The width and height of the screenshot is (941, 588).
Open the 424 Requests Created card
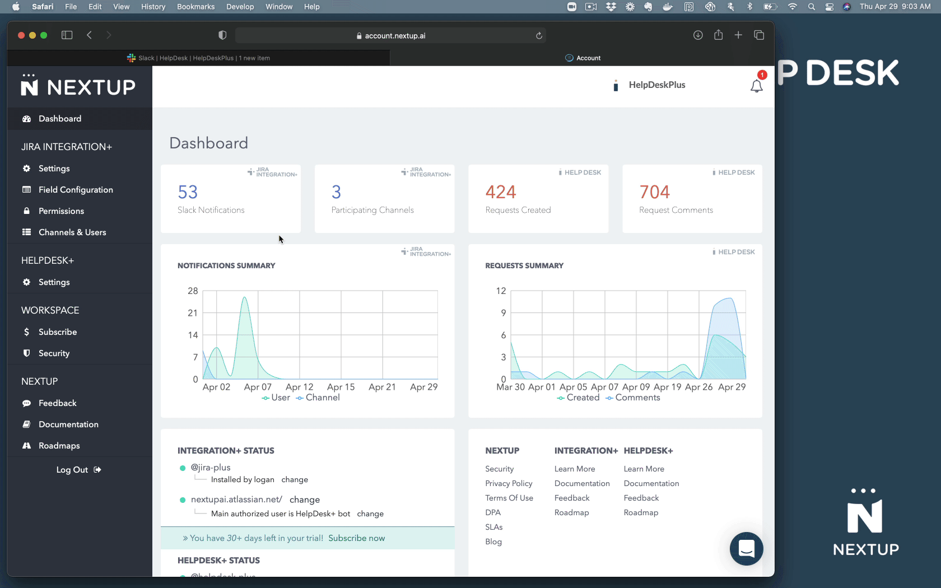click(x=538, y=199)
